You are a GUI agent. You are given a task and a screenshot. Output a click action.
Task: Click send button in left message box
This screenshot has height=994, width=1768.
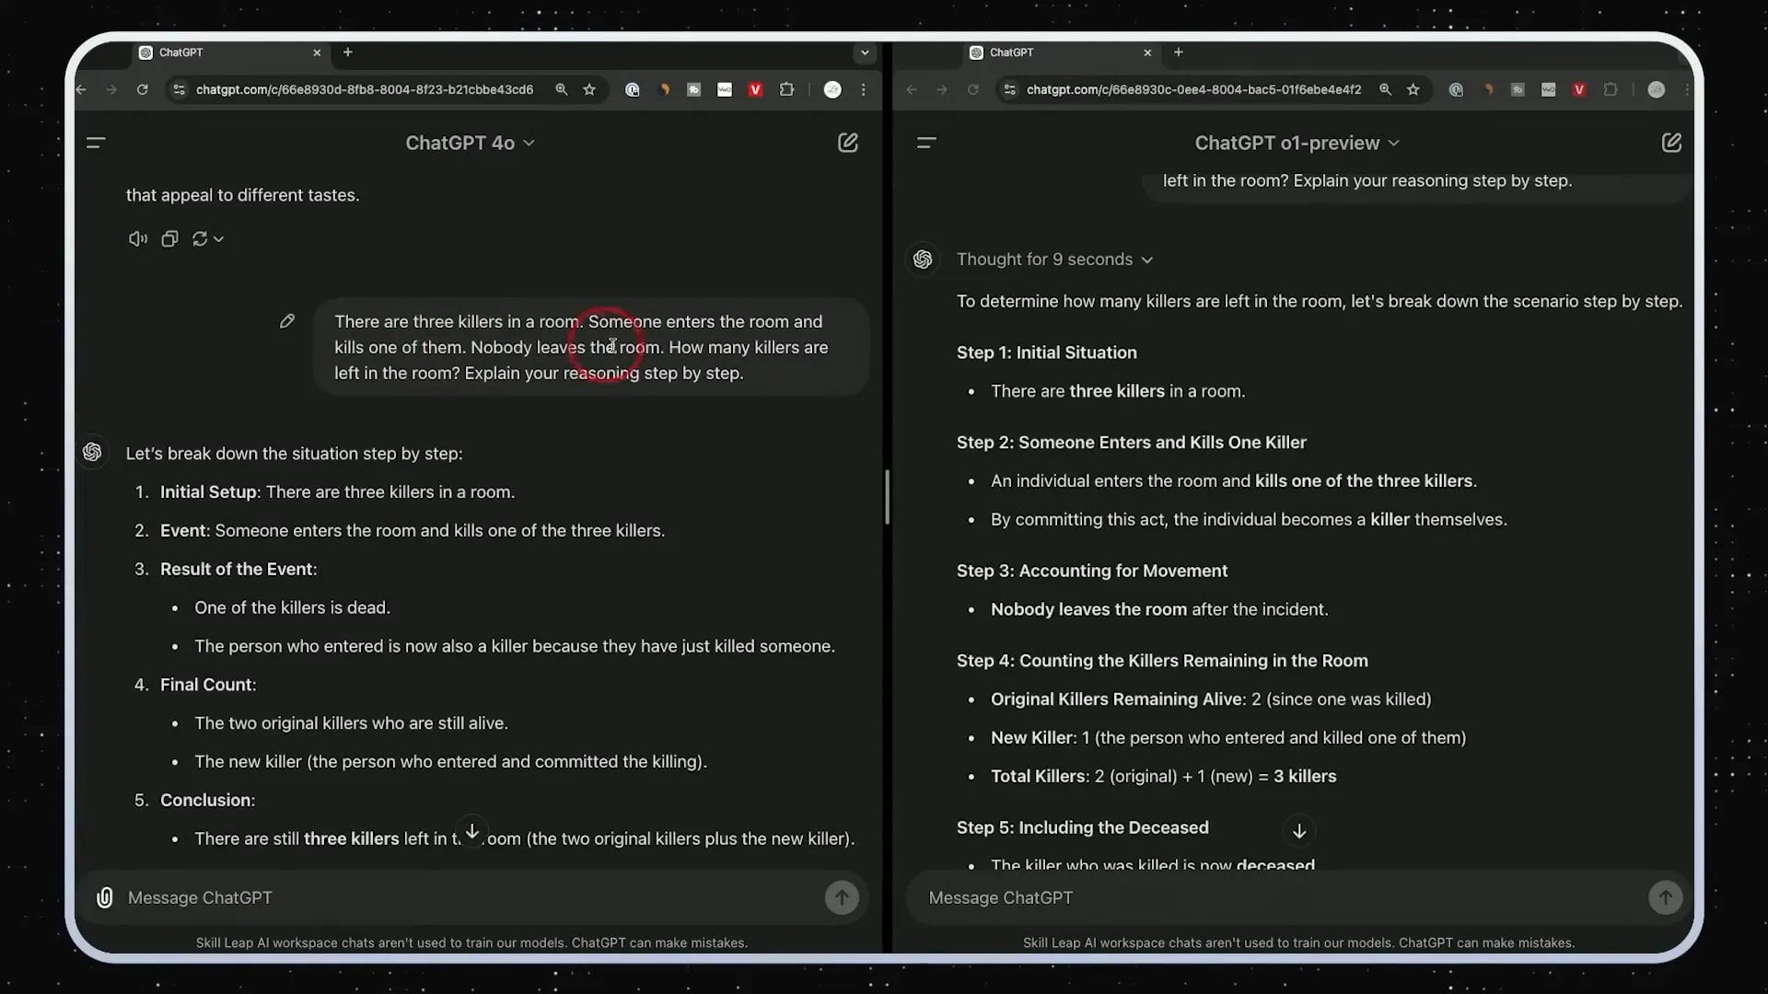841,897
